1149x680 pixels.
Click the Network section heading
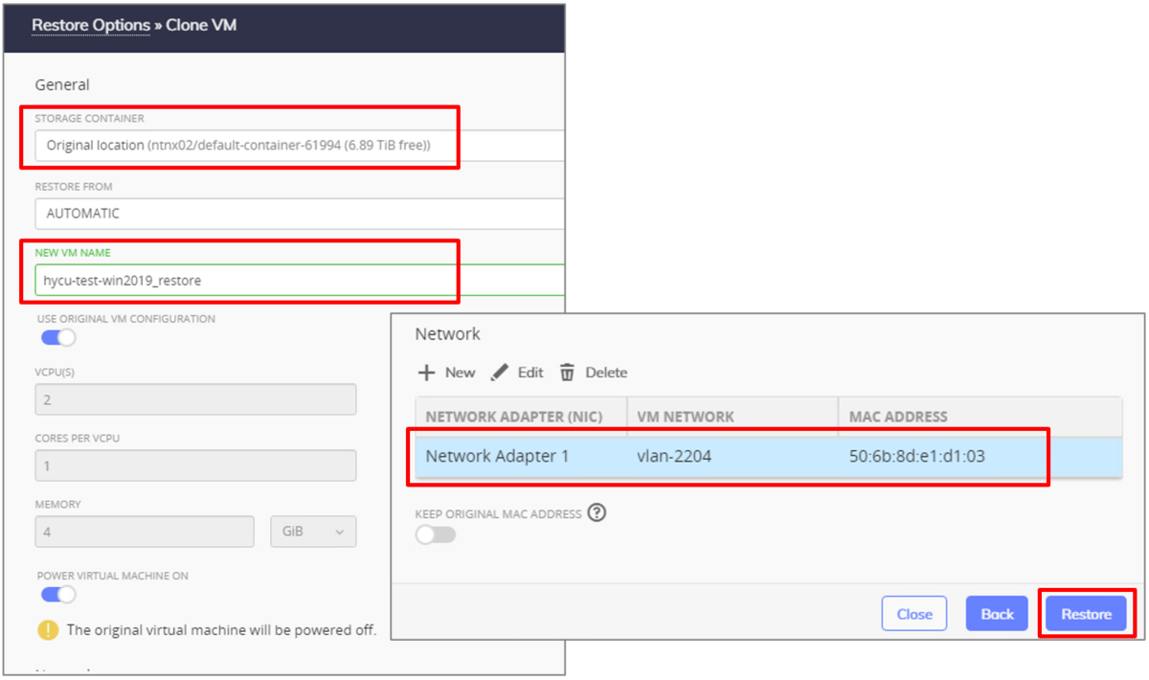click(x=447, y=333)
